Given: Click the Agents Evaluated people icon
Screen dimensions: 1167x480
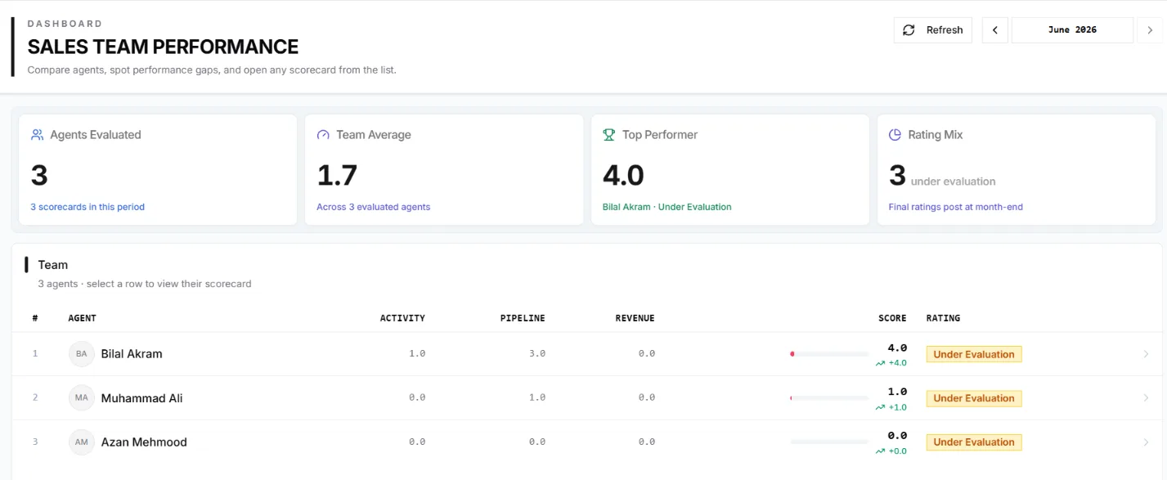Looking at the screenshot, I should (x=37, y=135).
